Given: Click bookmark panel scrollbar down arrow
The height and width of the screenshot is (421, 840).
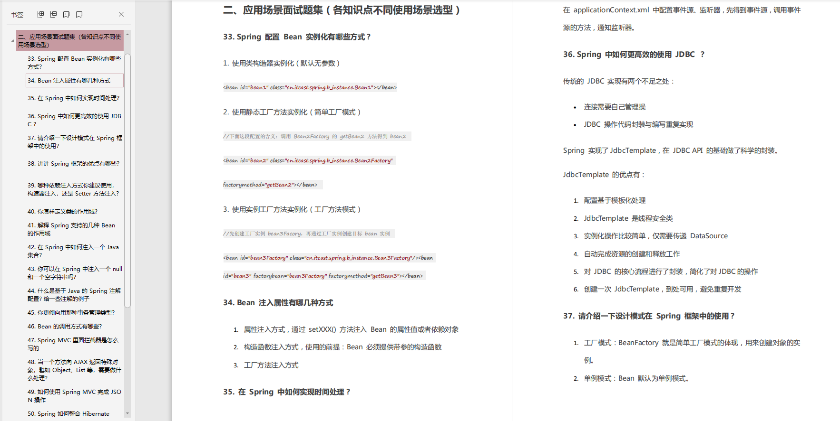Looking at the screenshot, I should tap(127, 414).
